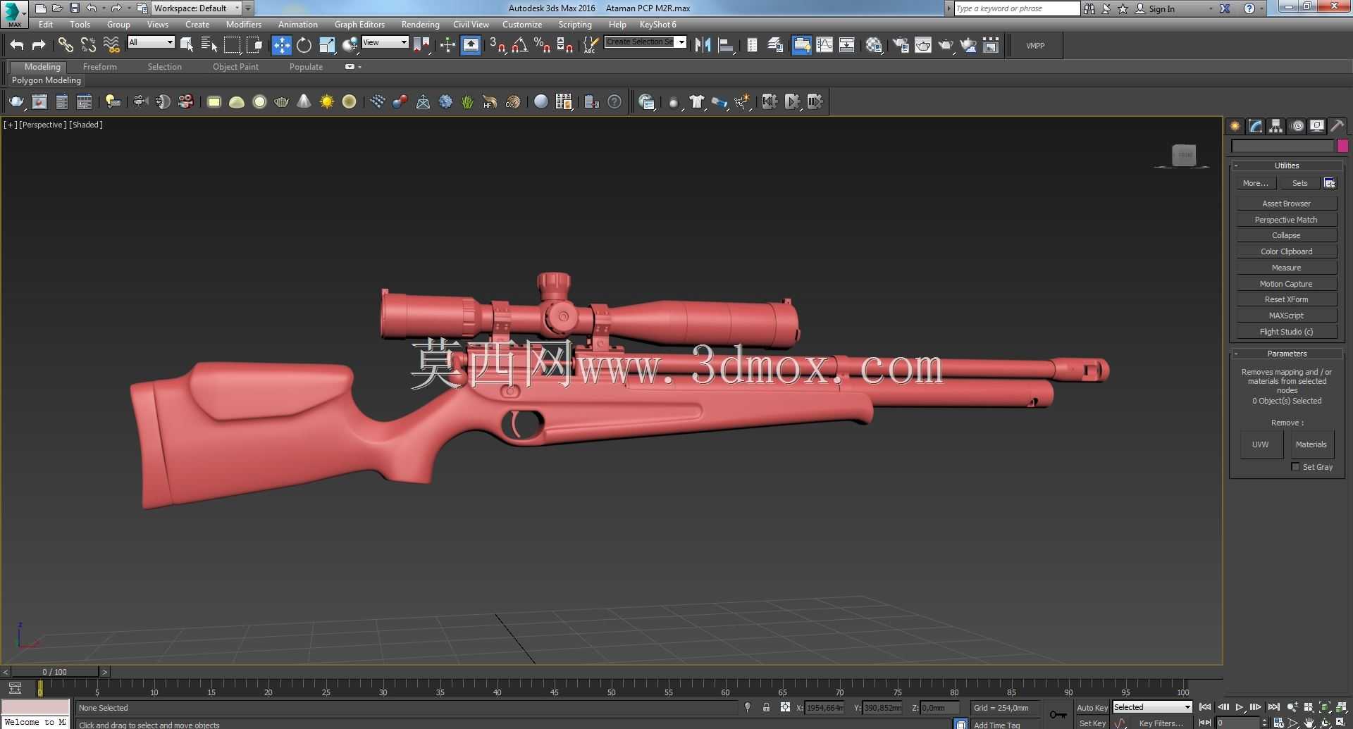Open the Schematic View icon
Screen dimensions: 1353x729
pos(846,45)
